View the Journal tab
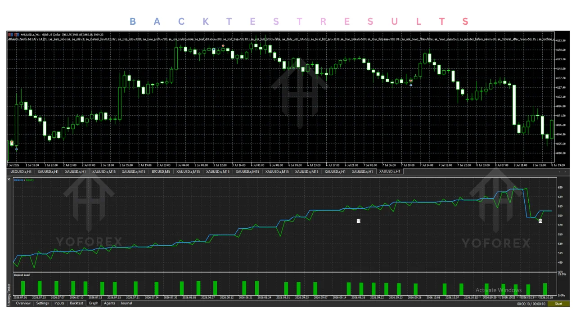This screenshot has width=576, height=324. (x=126, y=303)
